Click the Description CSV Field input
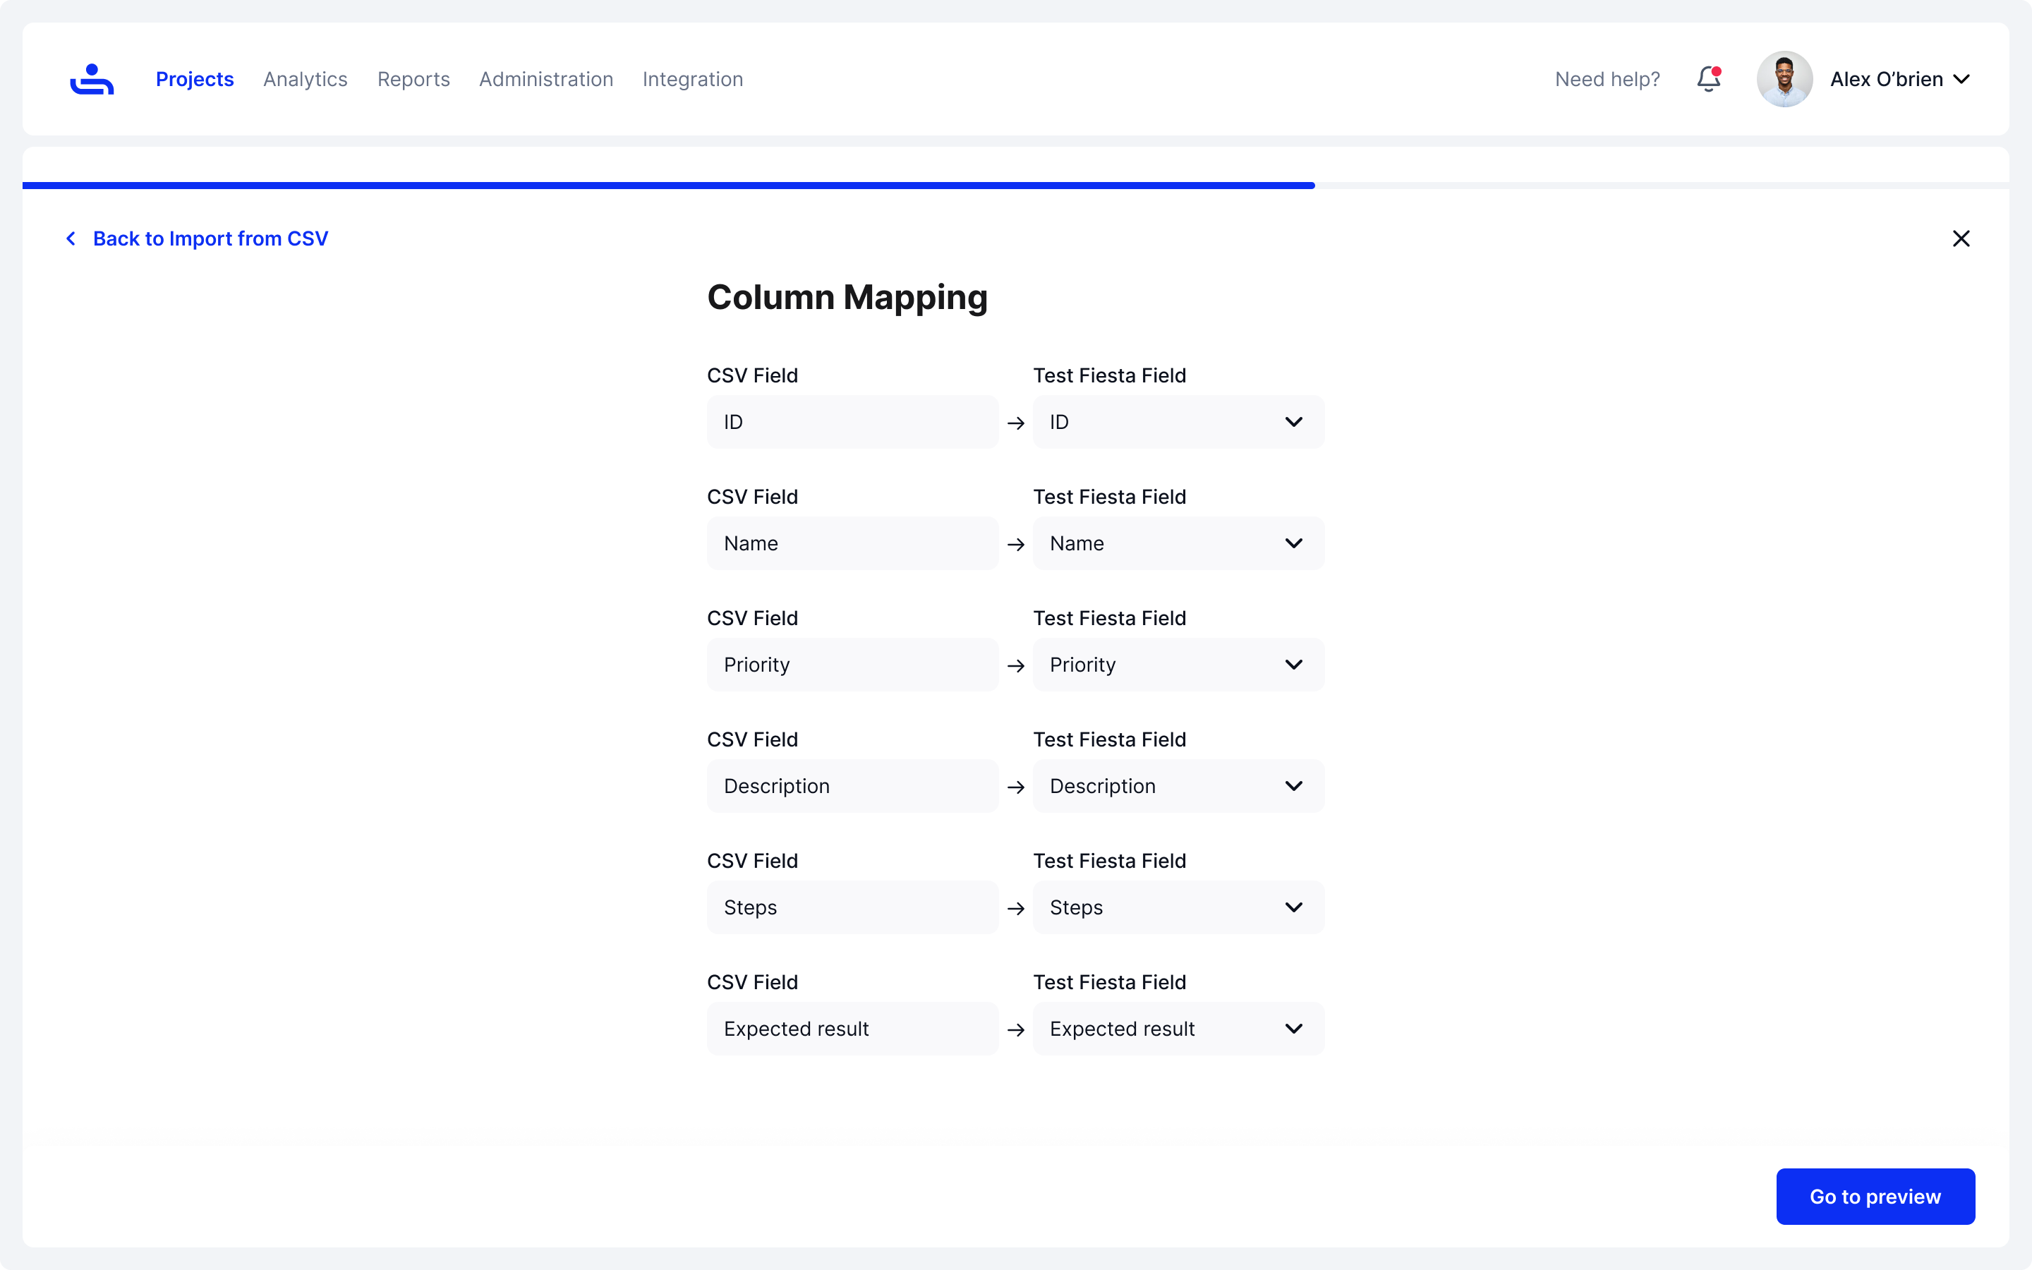This screenshot has width=2032, height=1270. coord(852,786)
